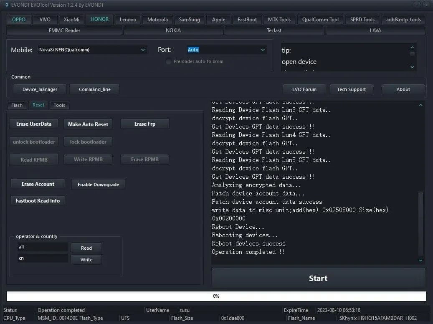
Task: Click the log panel vertical scrollbar
Action: coord(420,224)
